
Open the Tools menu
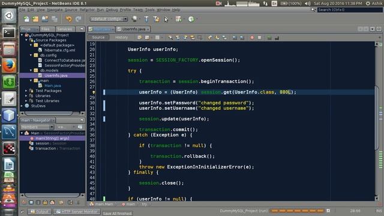coord(149,10)
